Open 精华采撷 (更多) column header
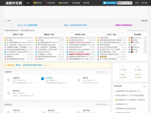Screen dimensions: 151x113 click(x=80, y=34)
